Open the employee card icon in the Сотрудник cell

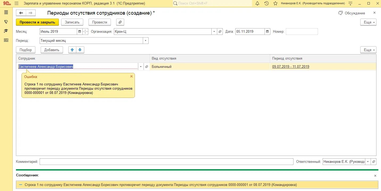pos(146,67)
